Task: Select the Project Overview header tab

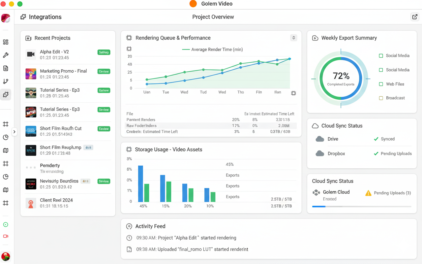Action: pyautogui.click(x=213, y=16)
